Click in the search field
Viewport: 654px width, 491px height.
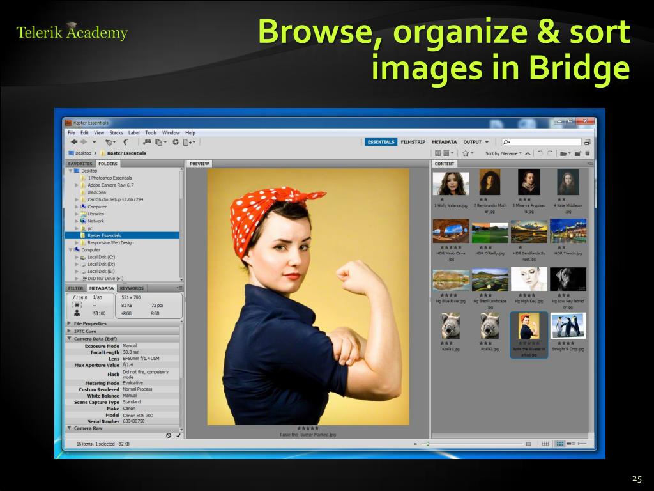[x=542, y=143]
